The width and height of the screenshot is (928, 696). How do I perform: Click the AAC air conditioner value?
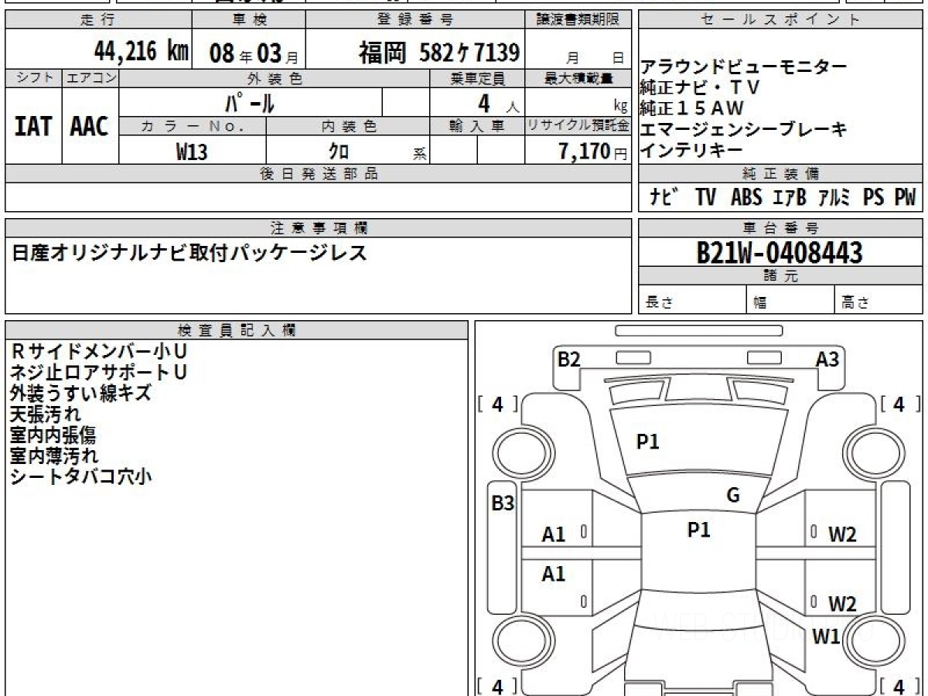(90, 127)
